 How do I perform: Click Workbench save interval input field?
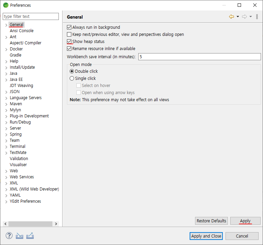199,57
